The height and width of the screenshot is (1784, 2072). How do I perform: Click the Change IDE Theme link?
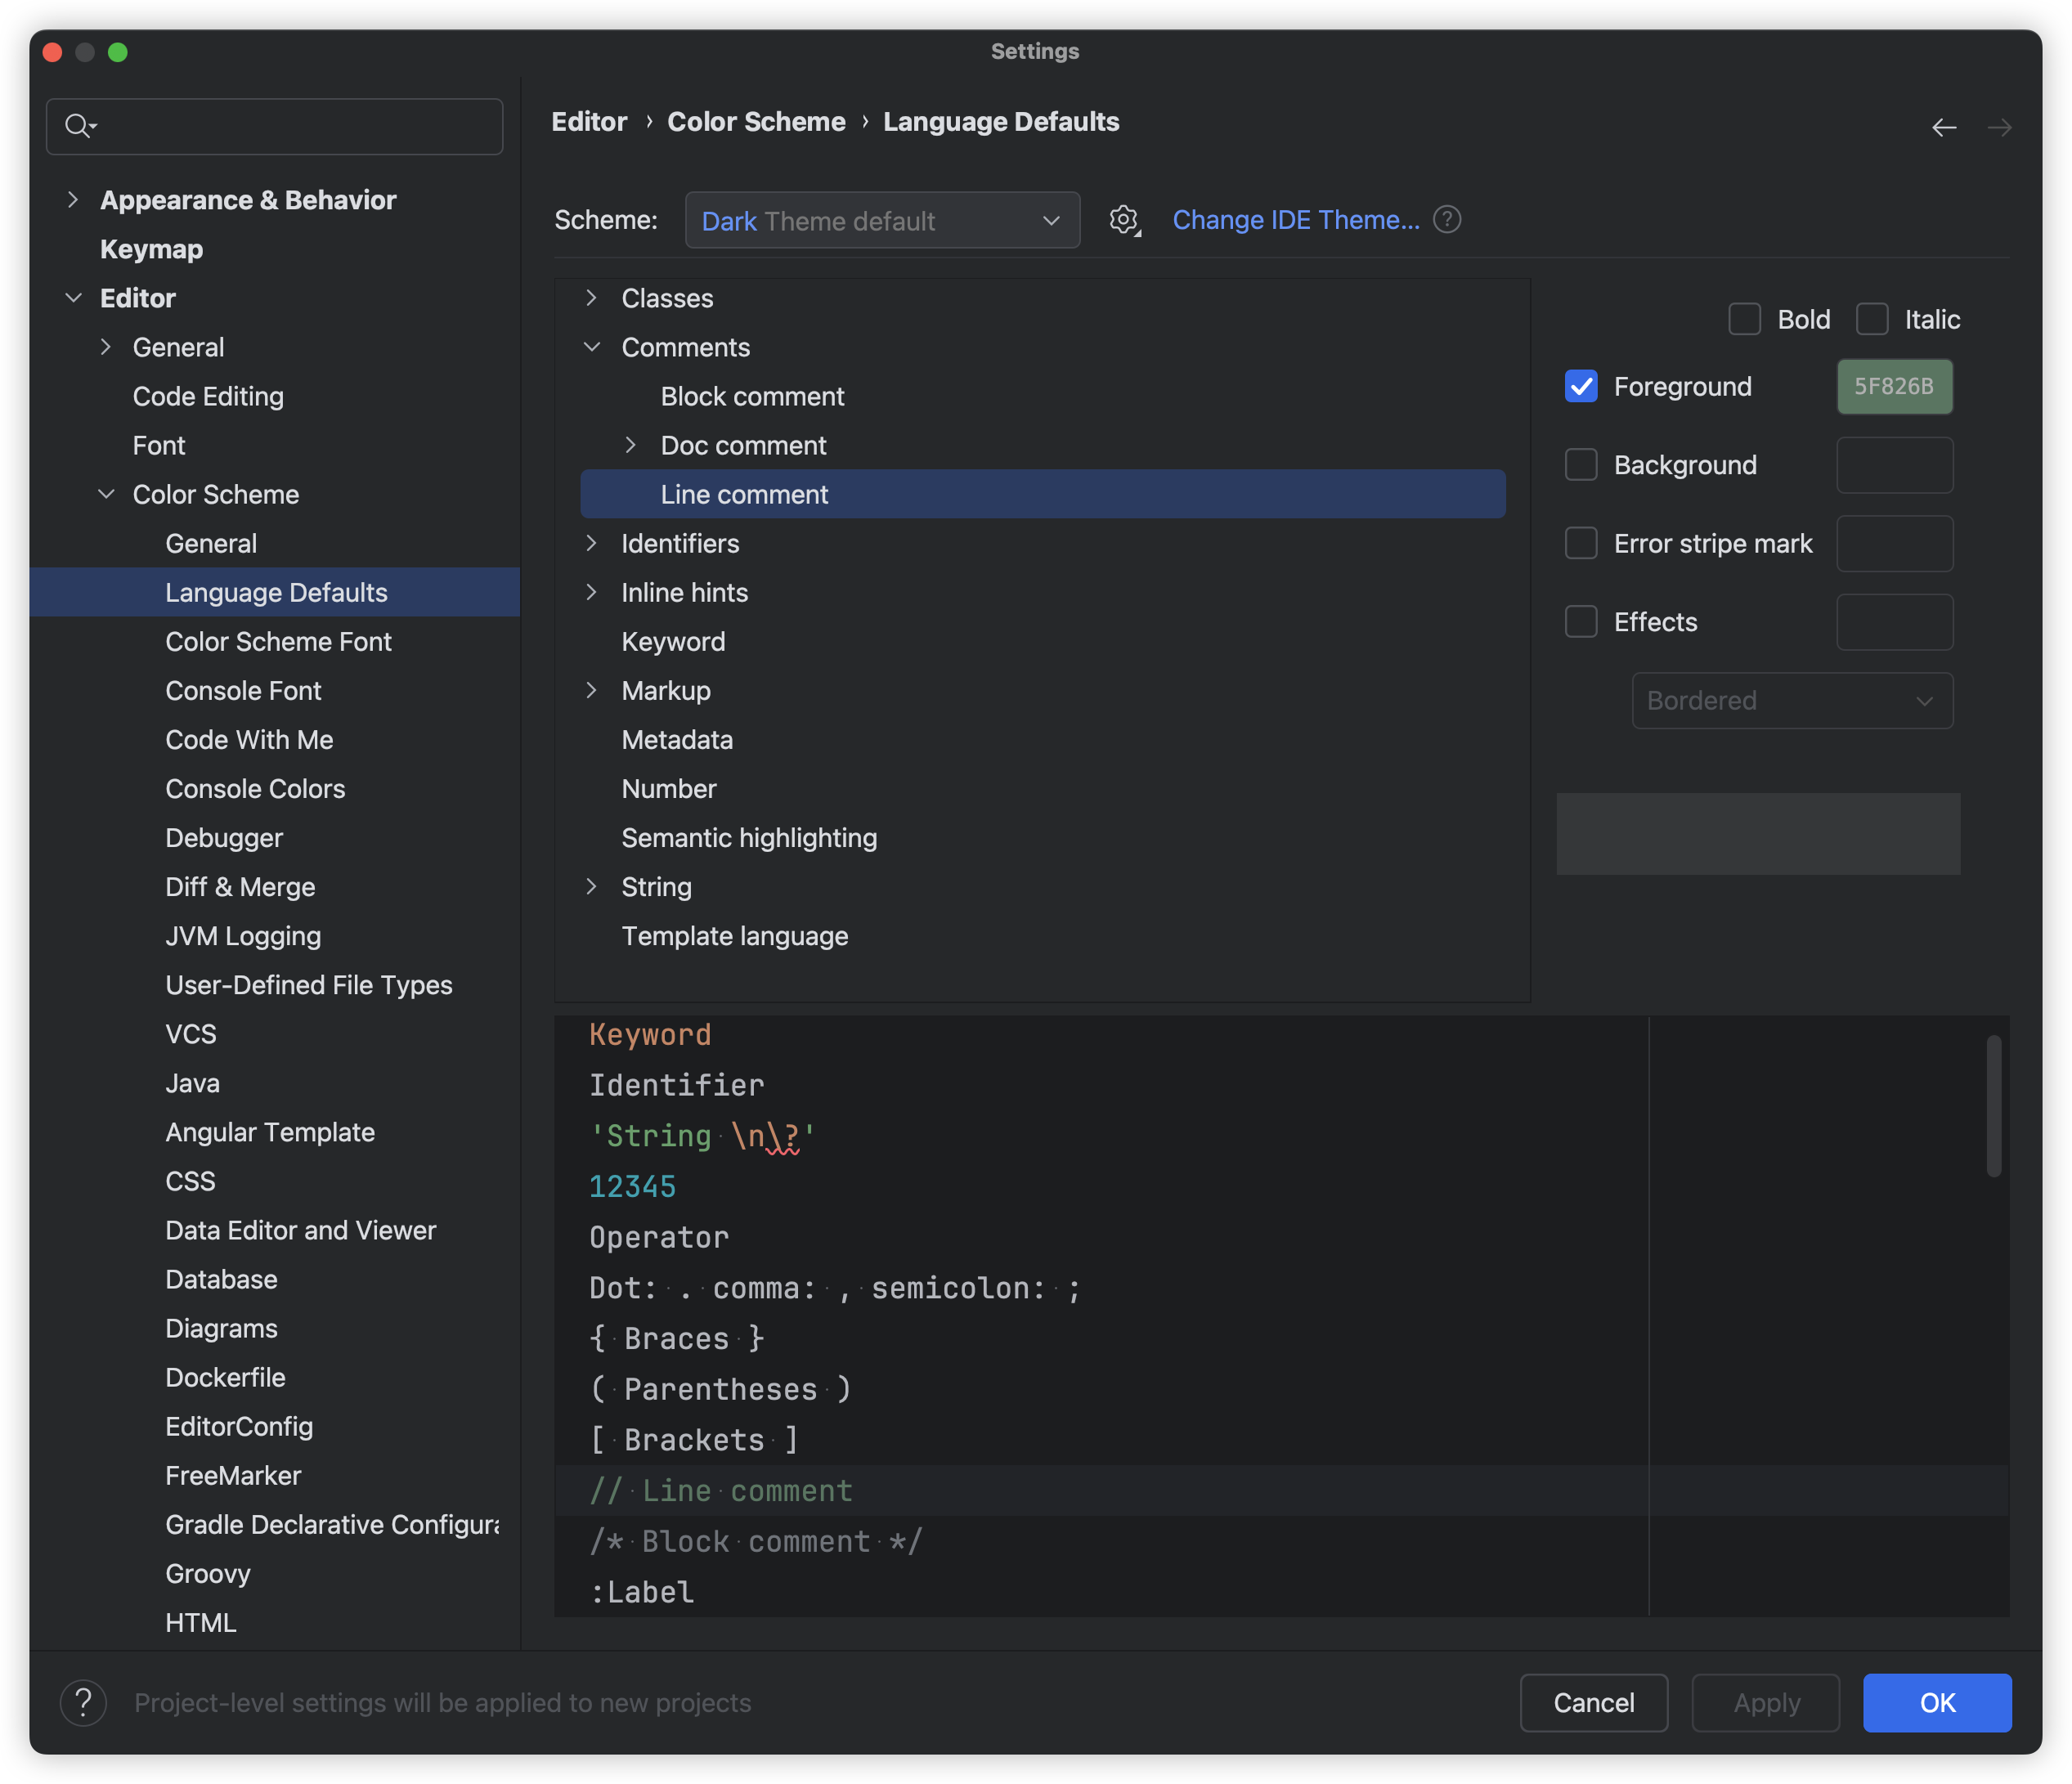pyautogui.click(x=1295, y=220)
